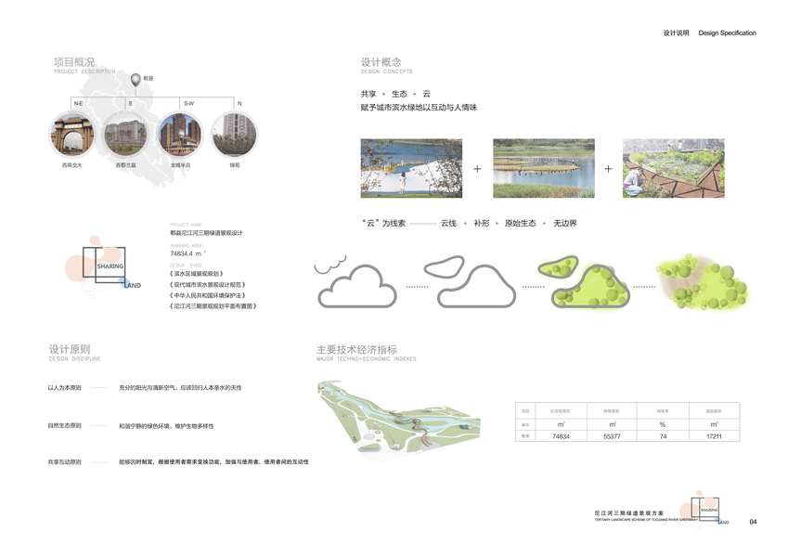Click the 共享互动原则 principle label

[x=64, y=461]
